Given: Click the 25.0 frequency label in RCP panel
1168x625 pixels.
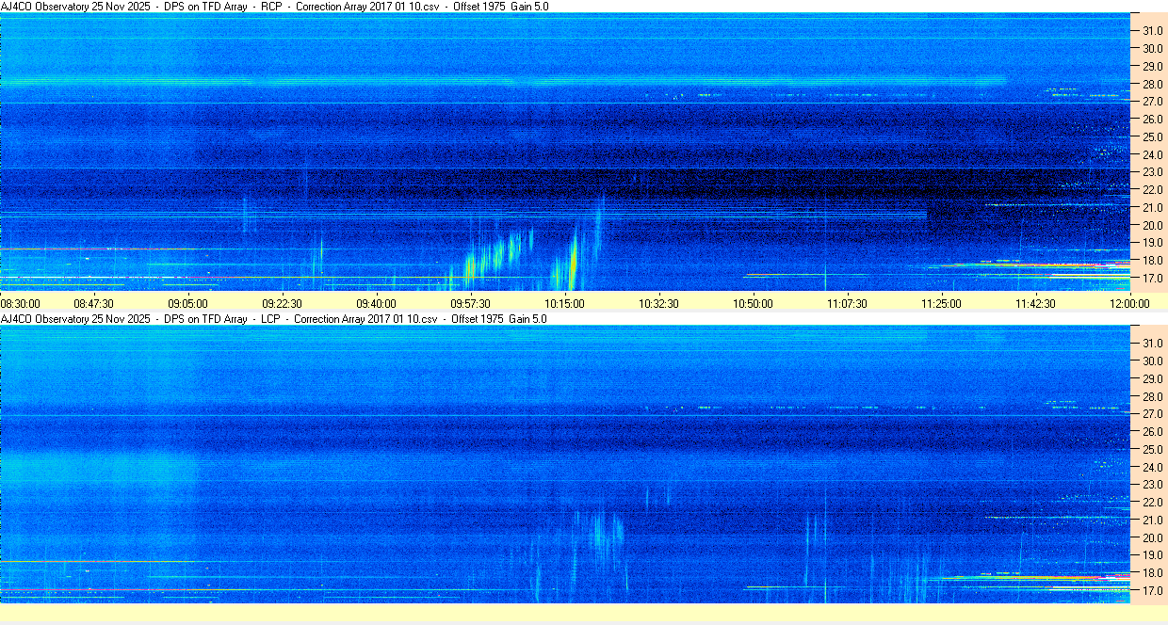Looking at the screenshot, I should click(1152, 136).
